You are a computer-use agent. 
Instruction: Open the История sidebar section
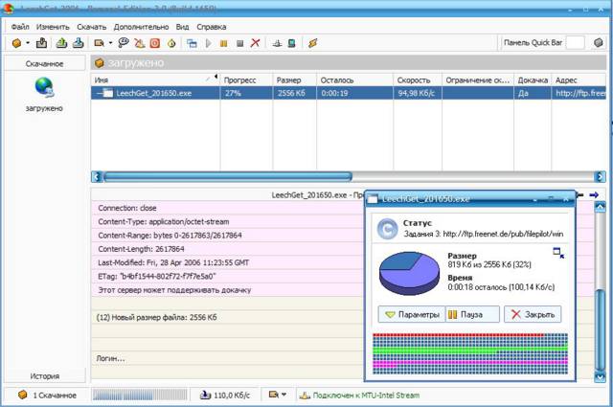tap(44, 376)
